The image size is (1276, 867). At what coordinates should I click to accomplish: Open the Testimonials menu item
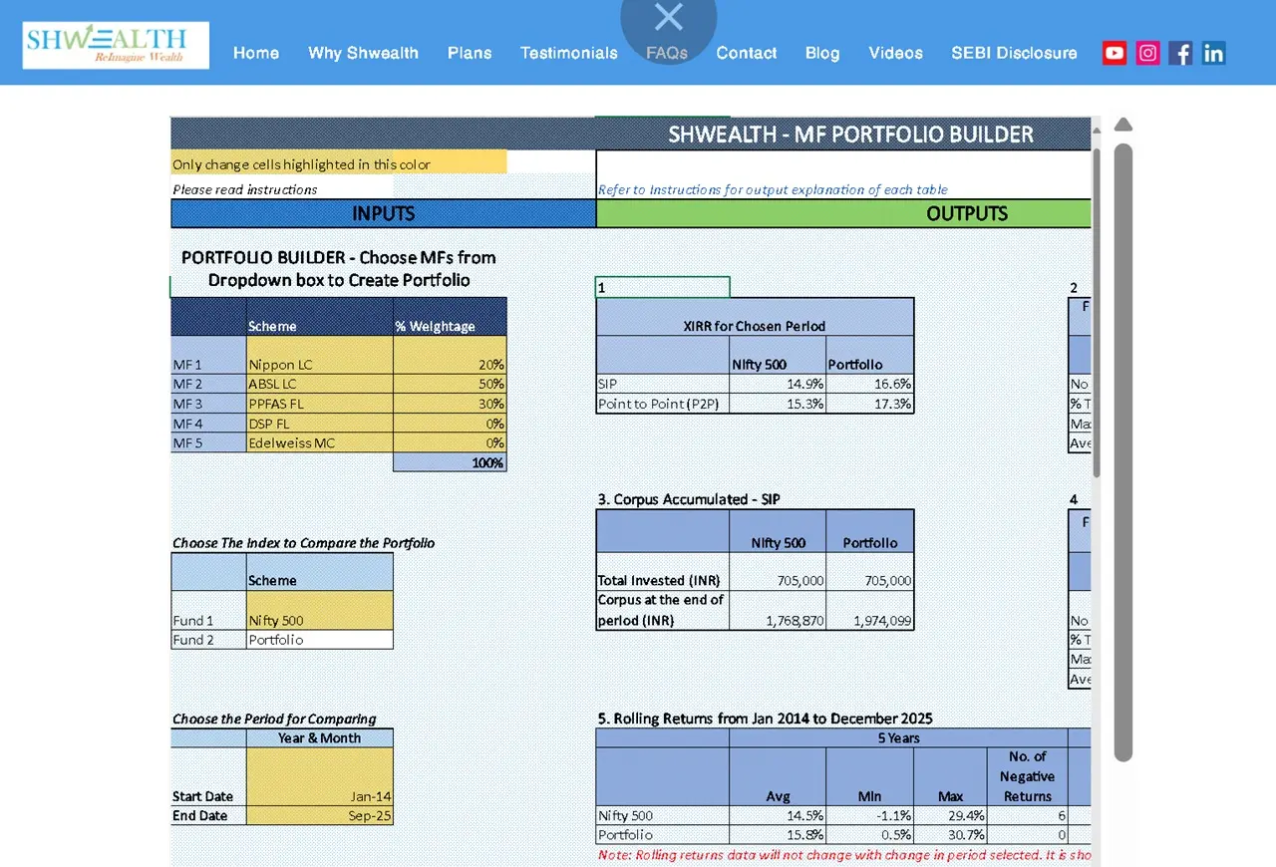tap(568, 53)
